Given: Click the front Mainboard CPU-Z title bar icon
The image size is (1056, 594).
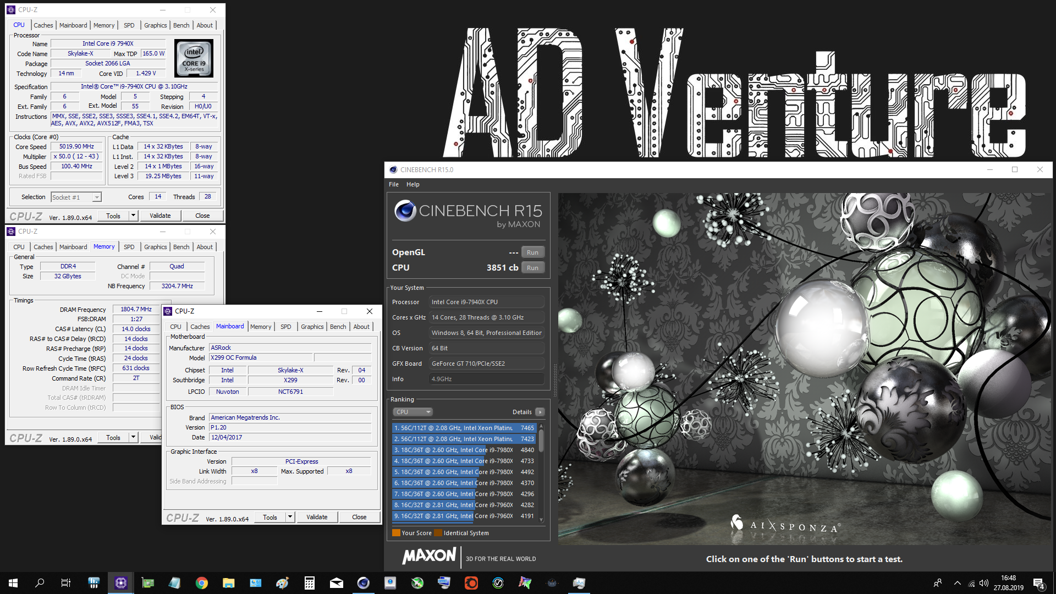Looking at the screenshot, I should pyautogui.click(x=168, y=311).
